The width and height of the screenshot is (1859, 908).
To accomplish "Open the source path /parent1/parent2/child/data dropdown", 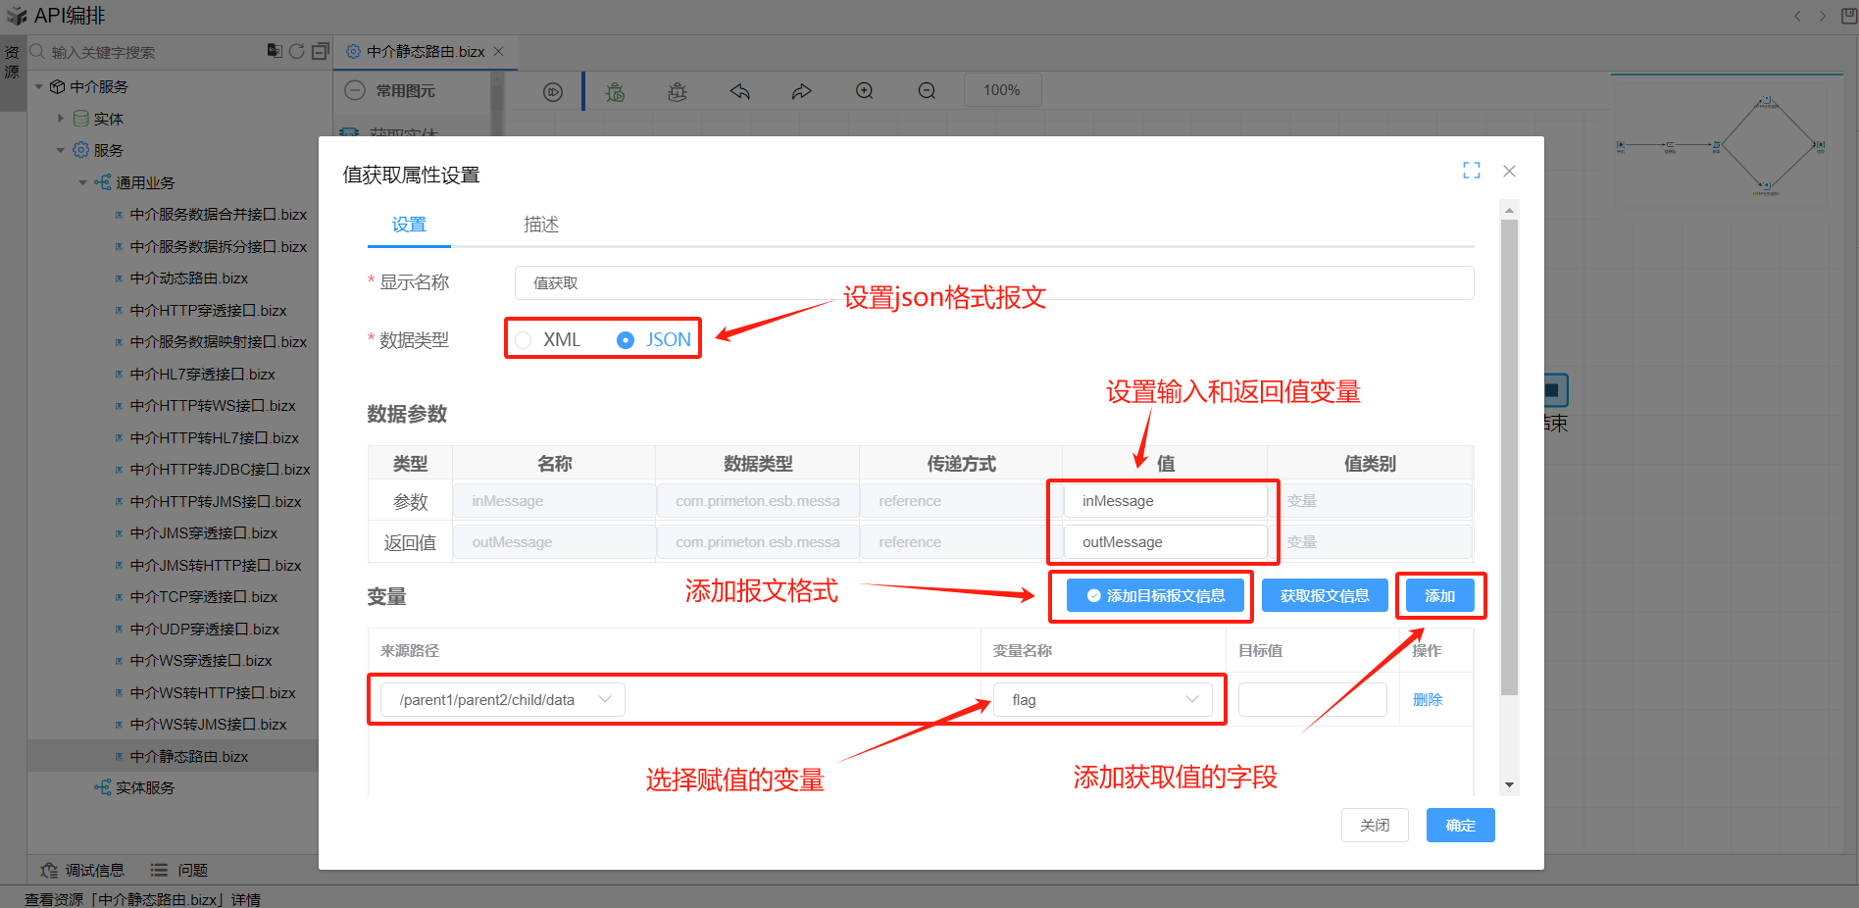I will (502, 700).
